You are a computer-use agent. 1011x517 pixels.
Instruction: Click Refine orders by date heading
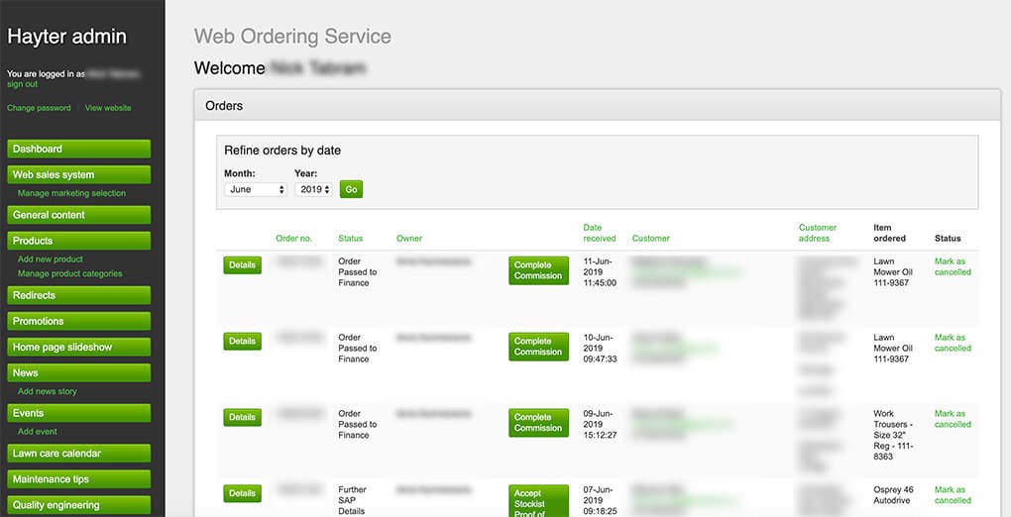[x=282, y=151]
